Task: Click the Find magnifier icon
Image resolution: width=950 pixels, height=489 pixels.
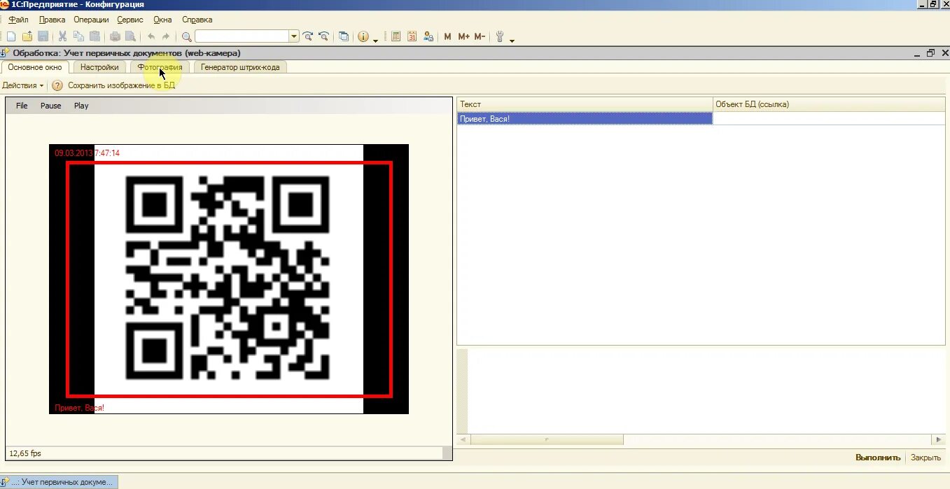Action: (187, 36)
